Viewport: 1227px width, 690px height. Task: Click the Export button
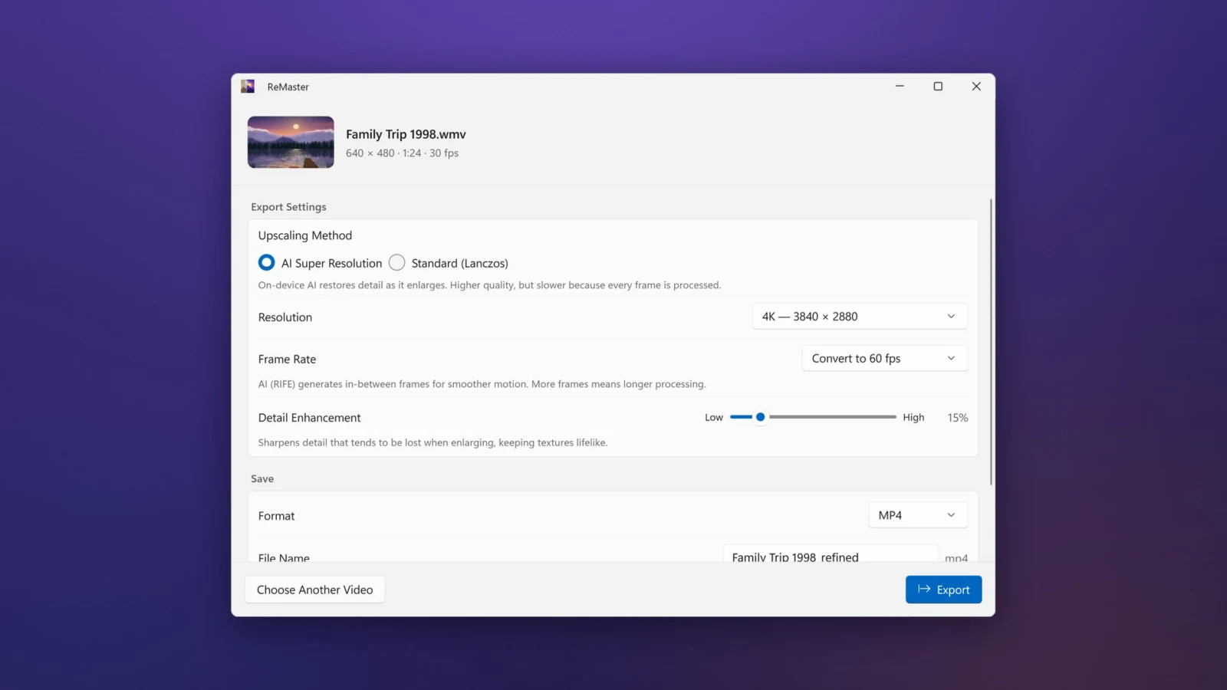point(943,590)
